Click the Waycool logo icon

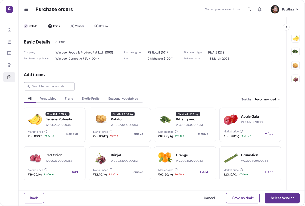(9, 9)
